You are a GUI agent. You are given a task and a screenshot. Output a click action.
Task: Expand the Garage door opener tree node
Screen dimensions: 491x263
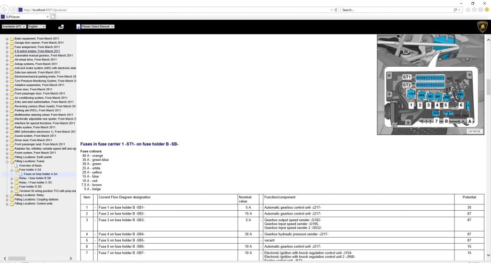(7, 43)
